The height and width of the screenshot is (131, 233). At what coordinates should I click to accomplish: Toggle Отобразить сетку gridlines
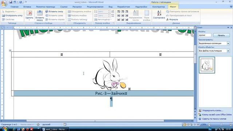click(x=12, y=15)
